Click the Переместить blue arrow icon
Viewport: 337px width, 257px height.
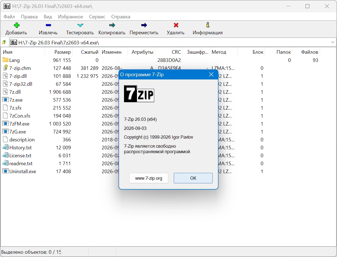144,25
